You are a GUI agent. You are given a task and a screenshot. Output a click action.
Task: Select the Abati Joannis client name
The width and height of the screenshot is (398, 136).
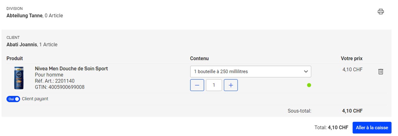(22, 45)
